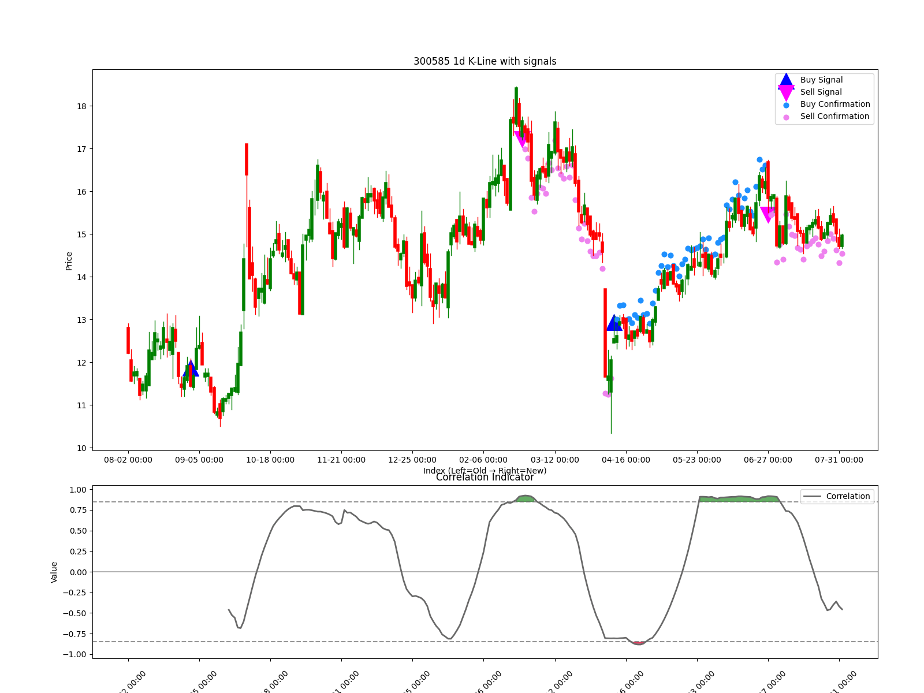The image size is (924, 693).
Task: Click the '11-21 00:00' x-axis tick label
Action: pyautogui.click(x=341, y=460)
